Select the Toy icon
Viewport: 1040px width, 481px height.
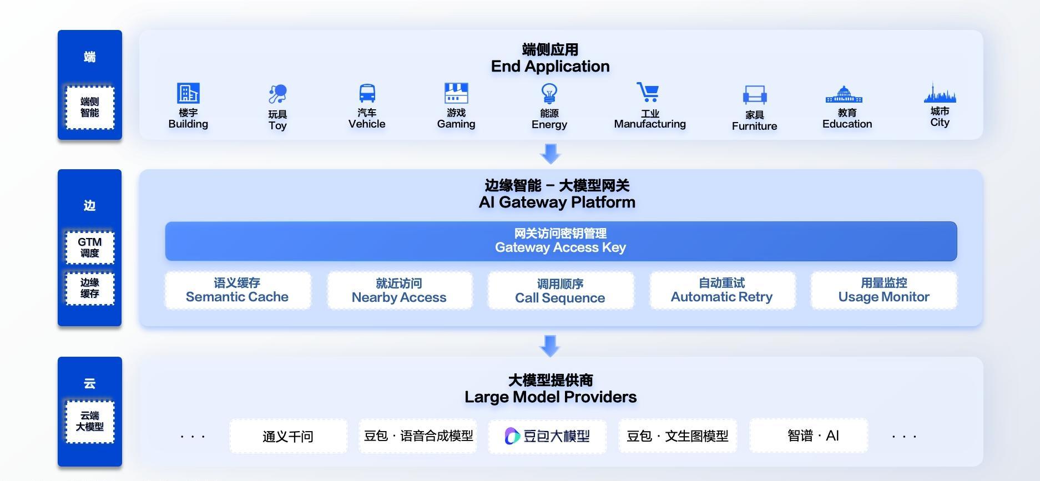(x=277, y=94)
